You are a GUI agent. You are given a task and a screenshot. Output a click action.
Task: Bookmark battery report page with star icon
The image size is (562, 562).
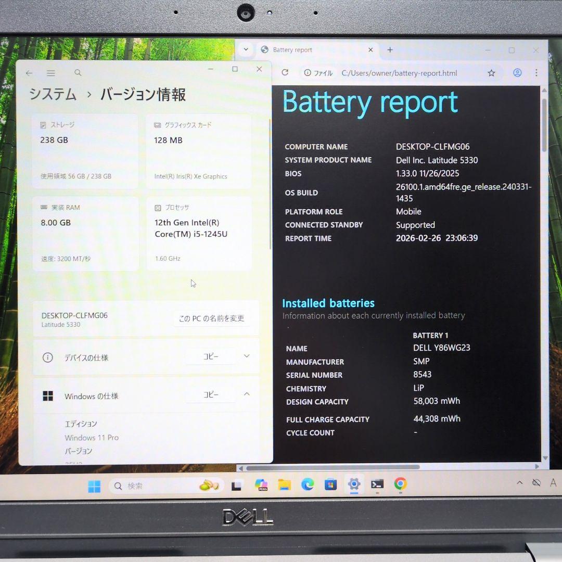[491, 73]
